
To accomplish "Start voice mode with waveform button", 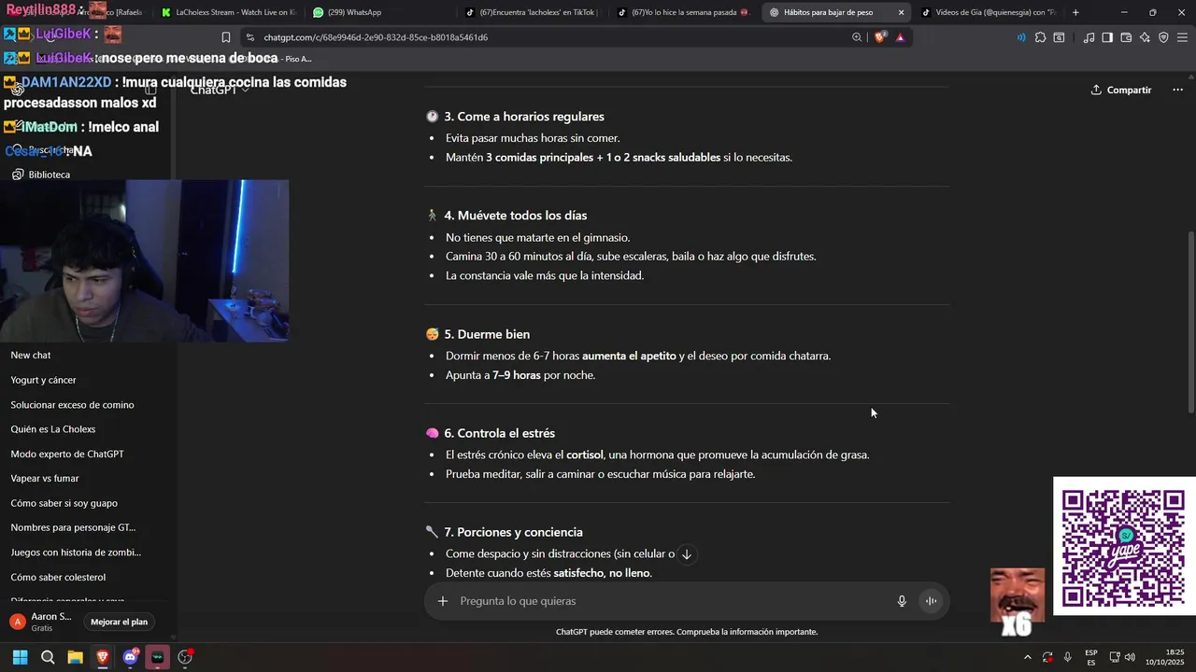I will 931,601.
